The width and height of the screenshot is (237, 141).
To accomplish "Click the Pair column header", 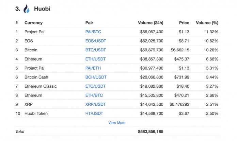I will click(89, 23).
